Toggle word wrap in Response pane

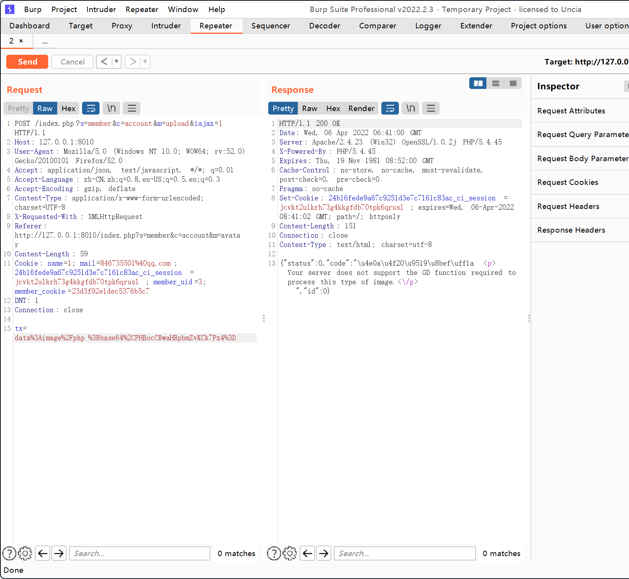(390, 108)
